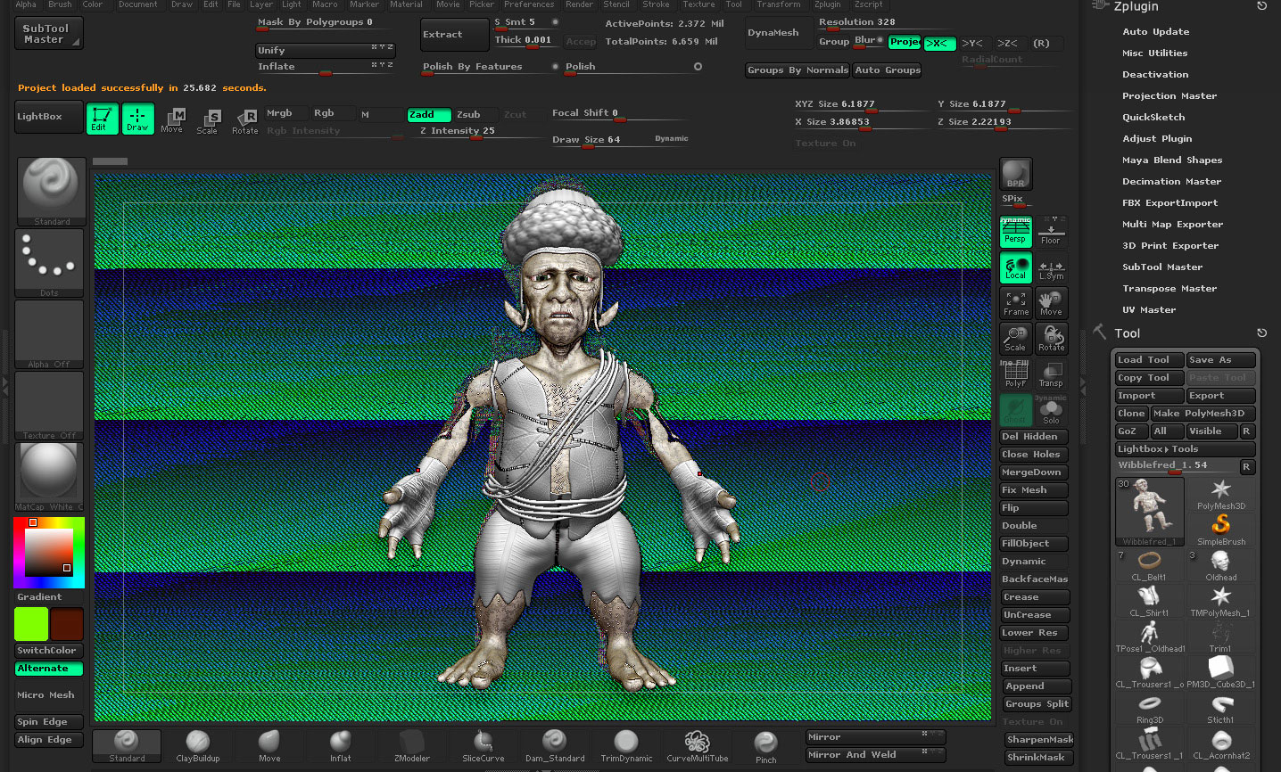Screen dimensions: 1281x772
Task: Expand Decimation Master plugin section
Action: 1171,182
